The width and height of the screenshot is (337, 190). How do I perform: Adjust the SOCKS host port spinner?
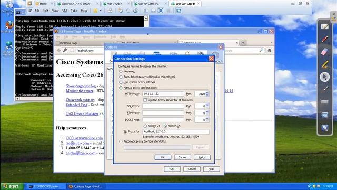tap(207, 120)
